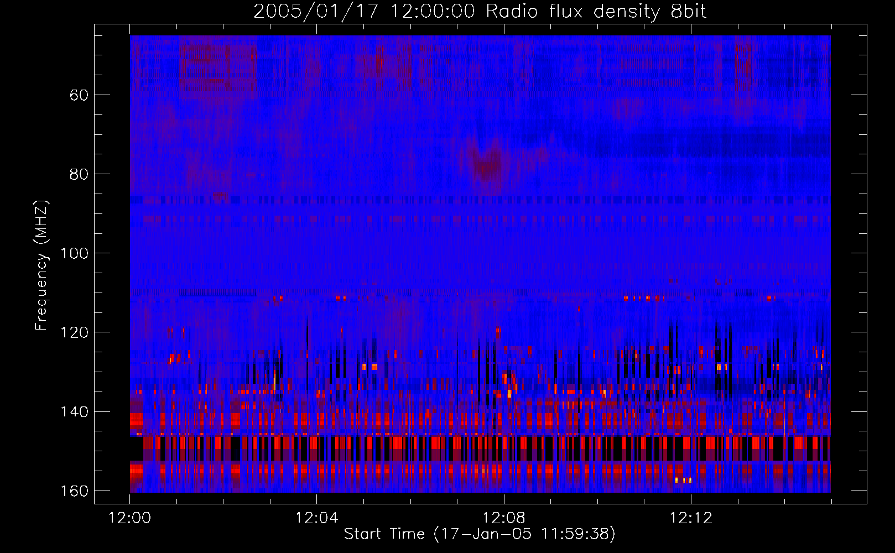This screenshot has width=895, height=553.
Task: Select the 12:08 time tick label
Action: [503, 518]
